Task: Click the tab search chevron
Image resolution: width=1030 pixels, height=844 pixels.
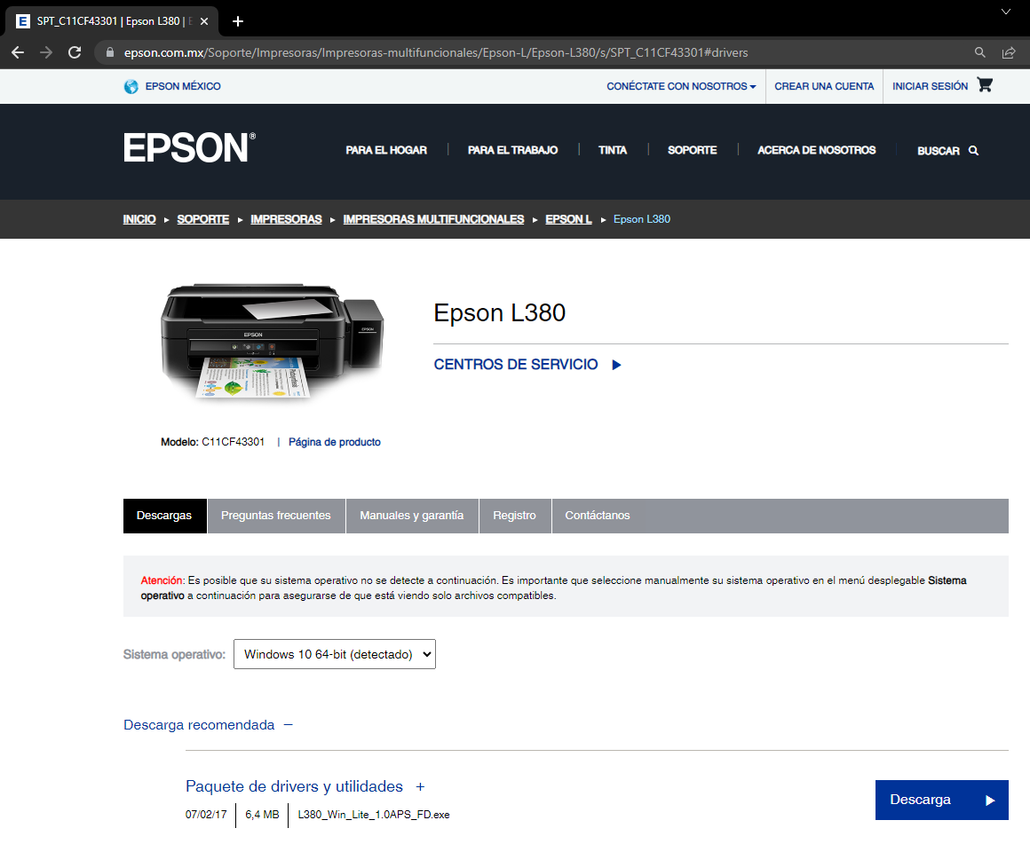Action: pyautogui.click(x=1006, y=12)
